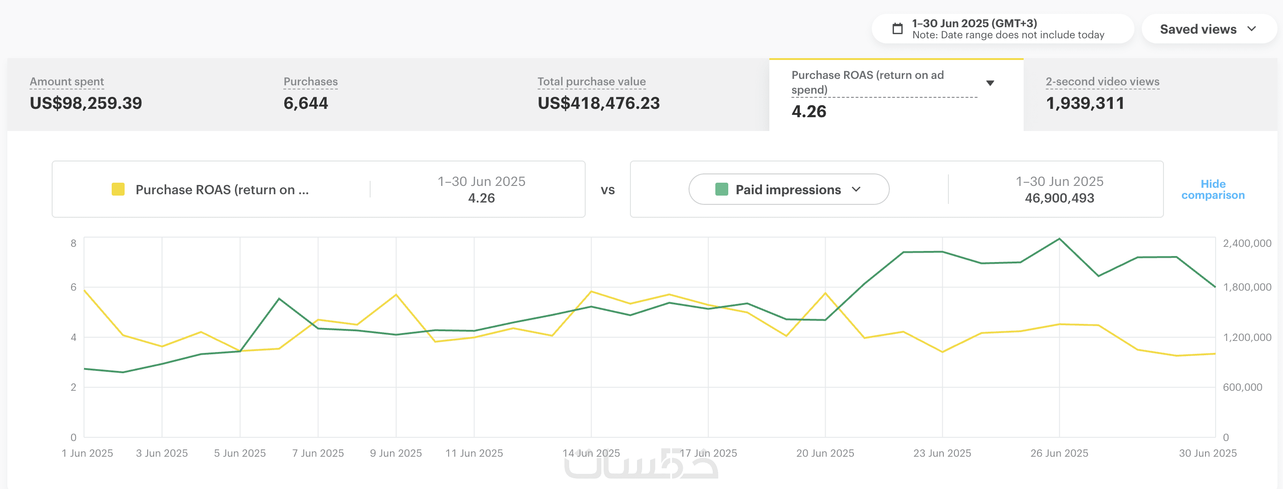Click the green peak on 26 Jun 2025
The image size is (1283, 489).
coord(1059,239)
